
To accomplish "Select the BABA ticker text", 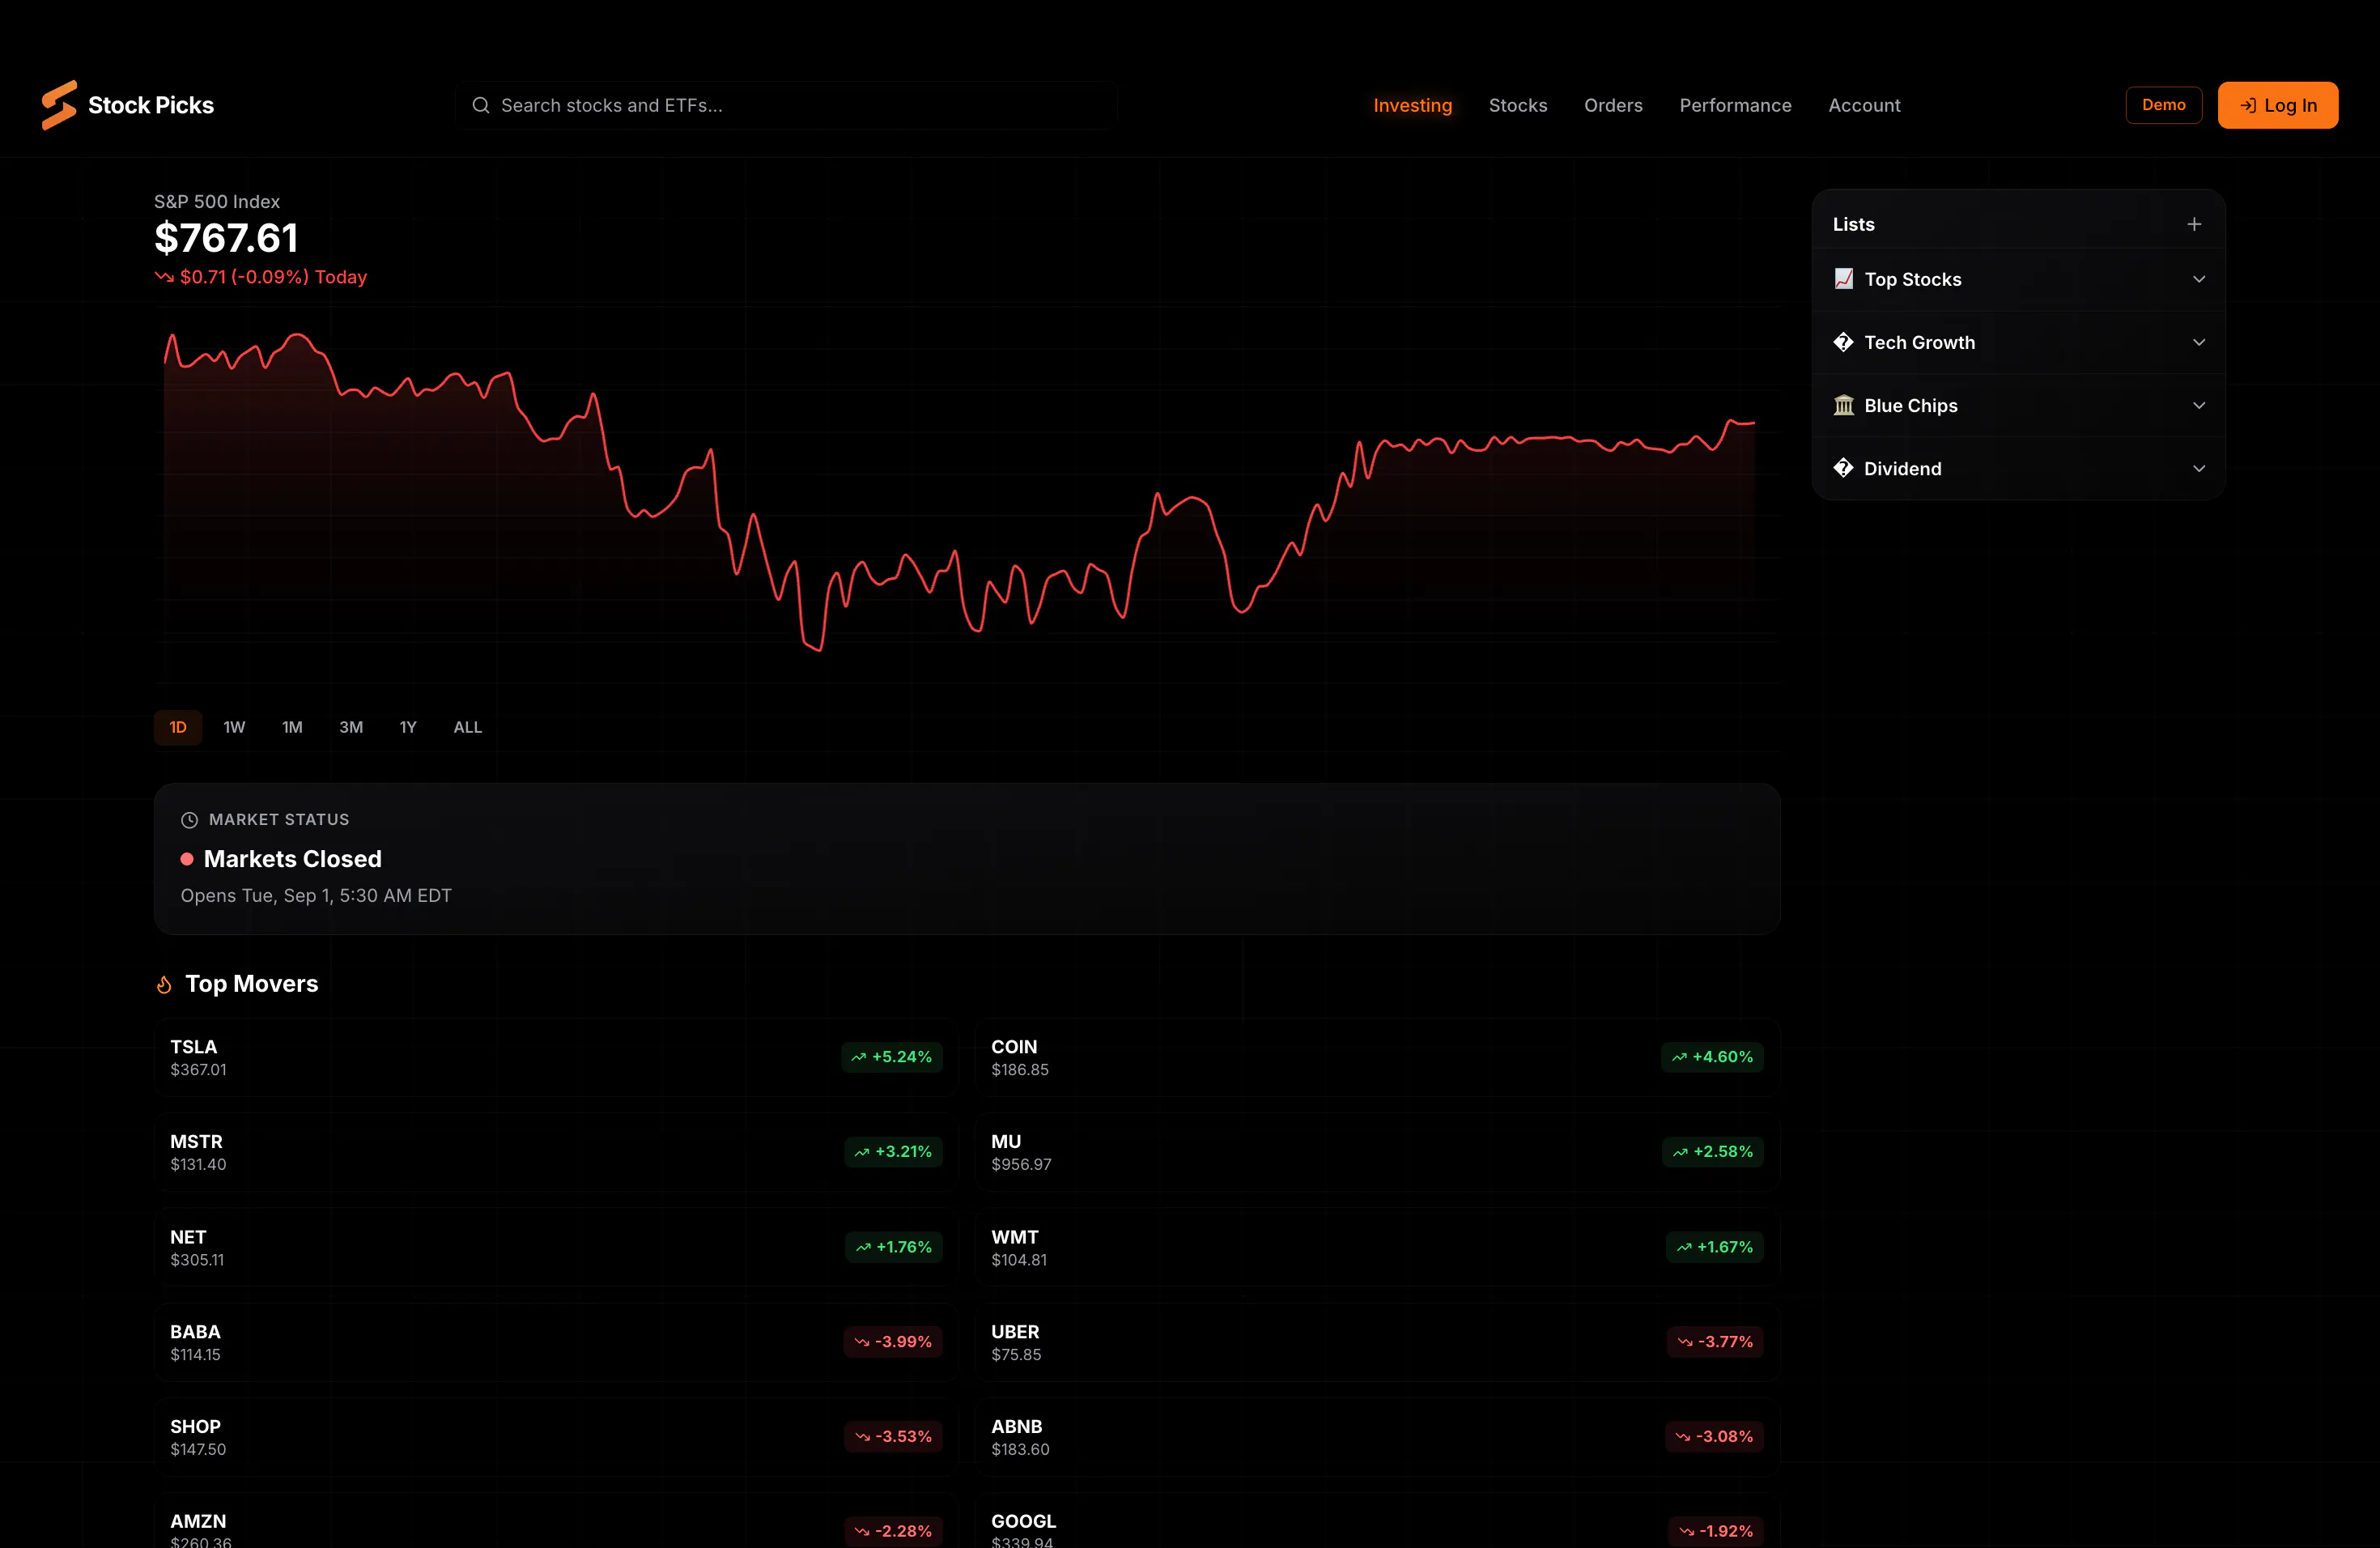I will coord(195,1332).
